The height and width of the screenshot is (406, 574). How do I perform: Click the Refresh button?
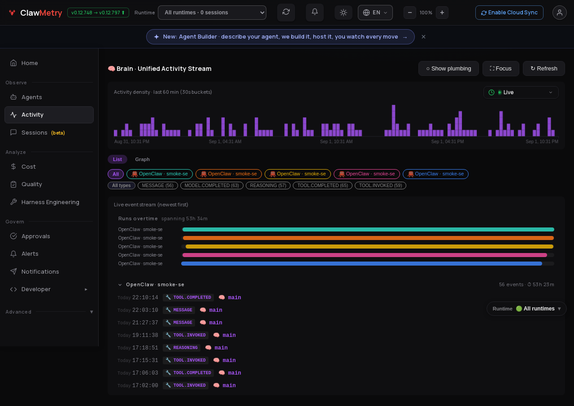[x=544, y=69]
